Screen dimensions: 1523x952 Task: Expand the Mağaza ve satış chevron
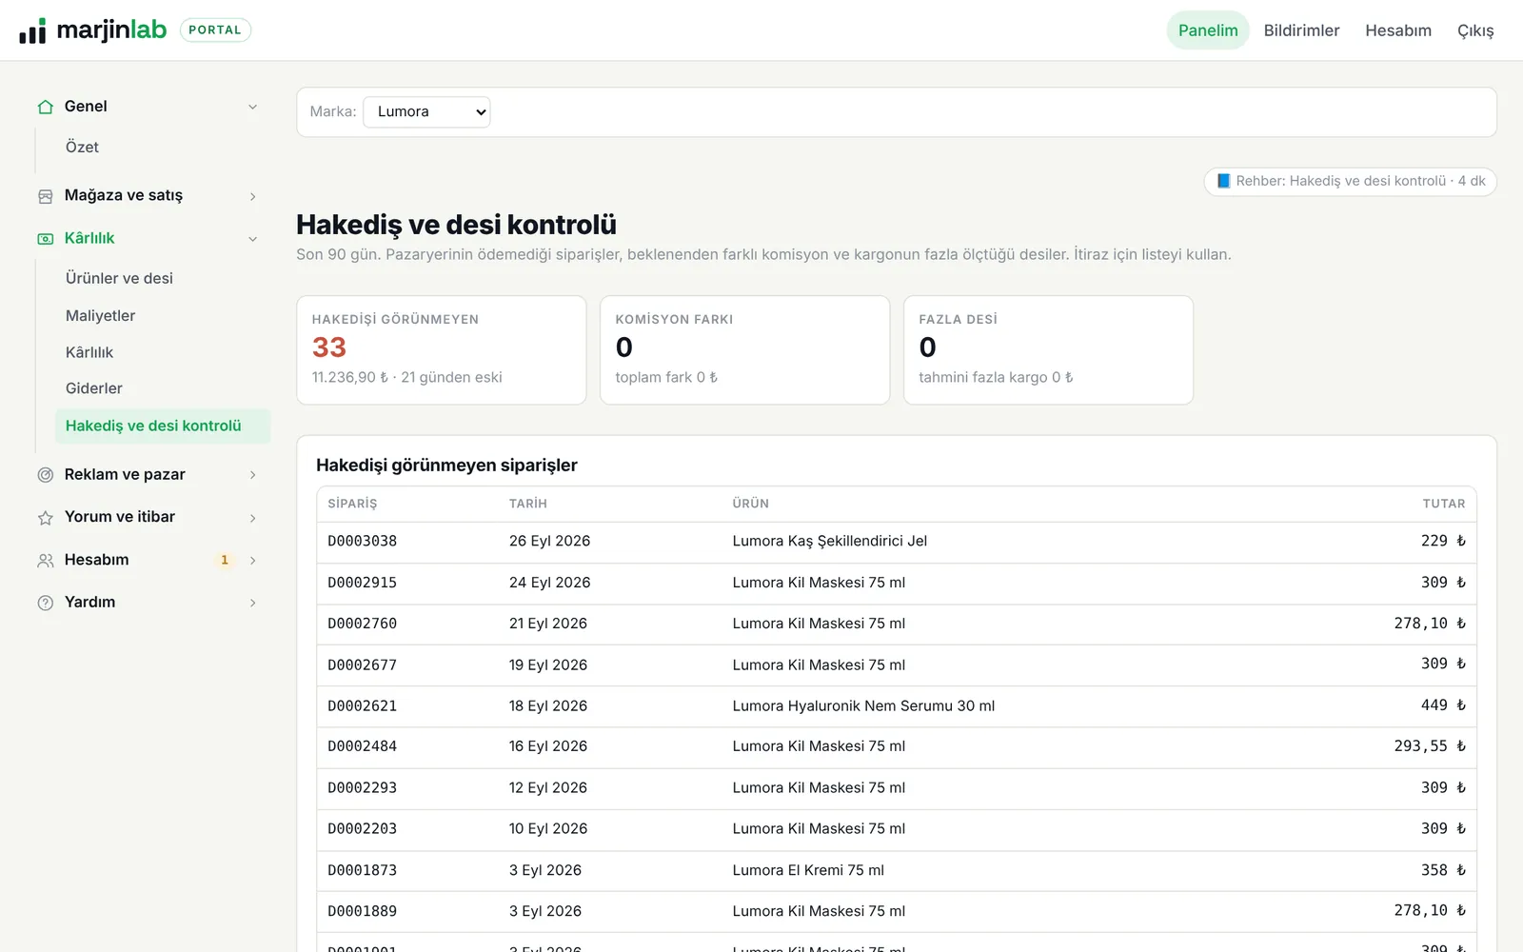click(252, 196)
